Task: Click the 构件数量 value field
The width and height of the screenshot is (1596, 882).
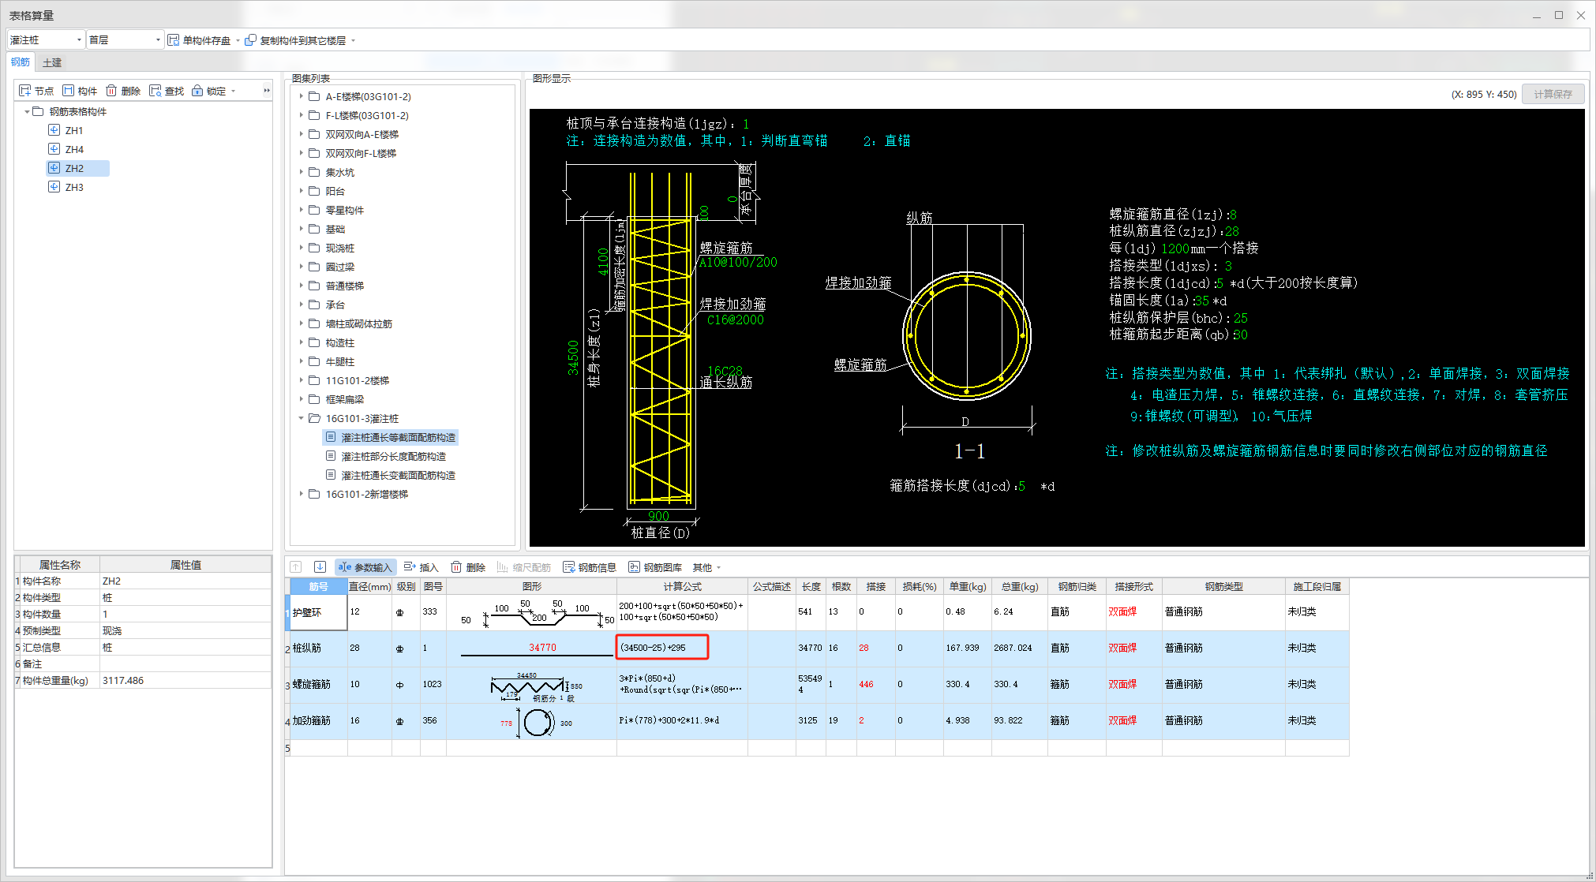Action: coord(185,614)
